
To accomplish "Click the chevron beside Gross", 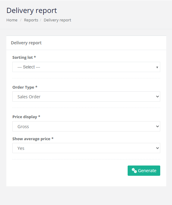I will point(158,126).
